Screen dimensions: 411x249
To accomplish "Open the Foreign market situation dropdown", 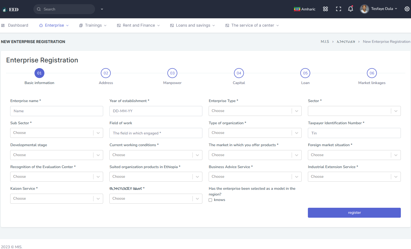I will coord(354,155).
